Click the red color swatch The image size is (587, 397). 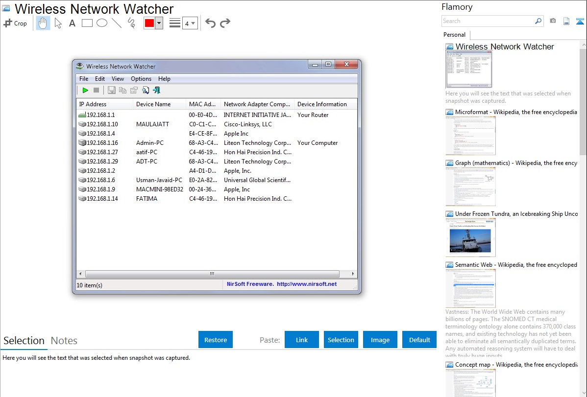(149, 23)
